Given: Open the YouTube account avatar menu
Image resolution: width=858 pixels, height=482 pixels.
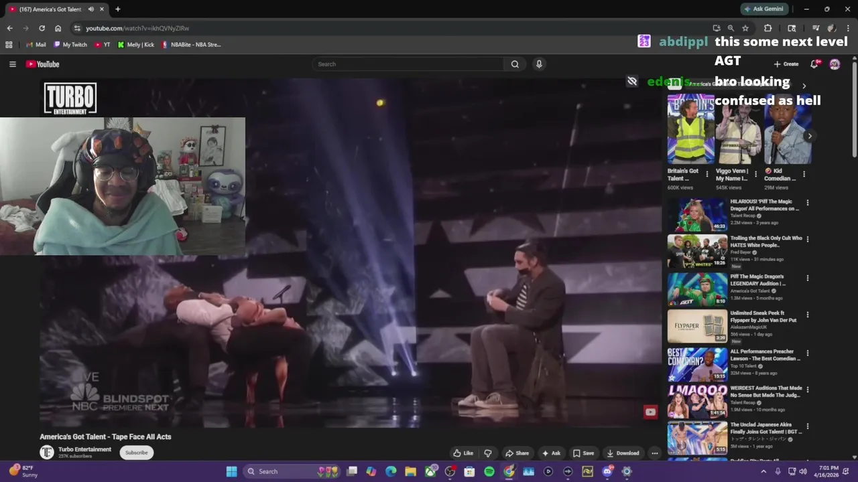Looking at the screenshot, I should [x=835, y=64].
